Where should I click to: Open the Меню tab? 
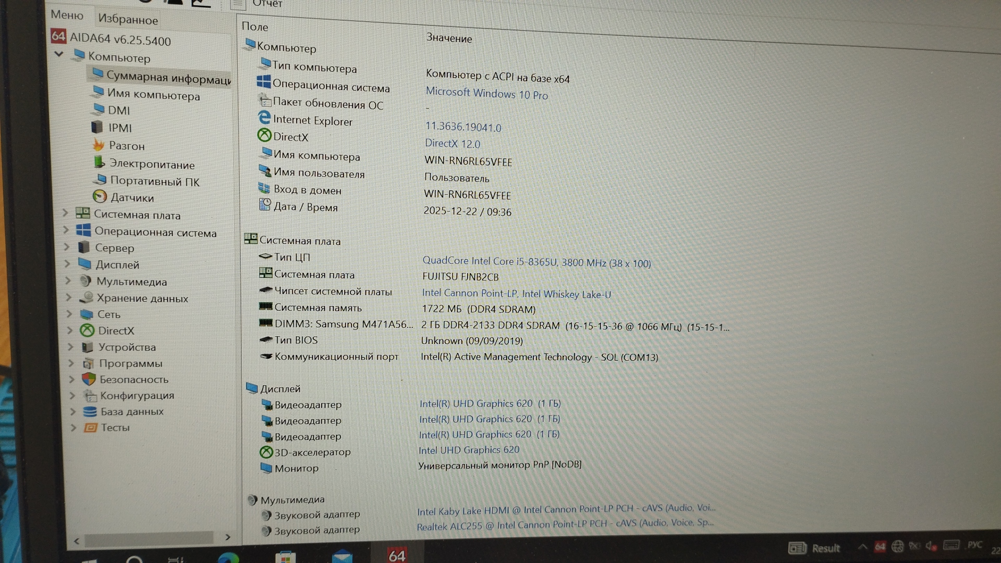67,15
